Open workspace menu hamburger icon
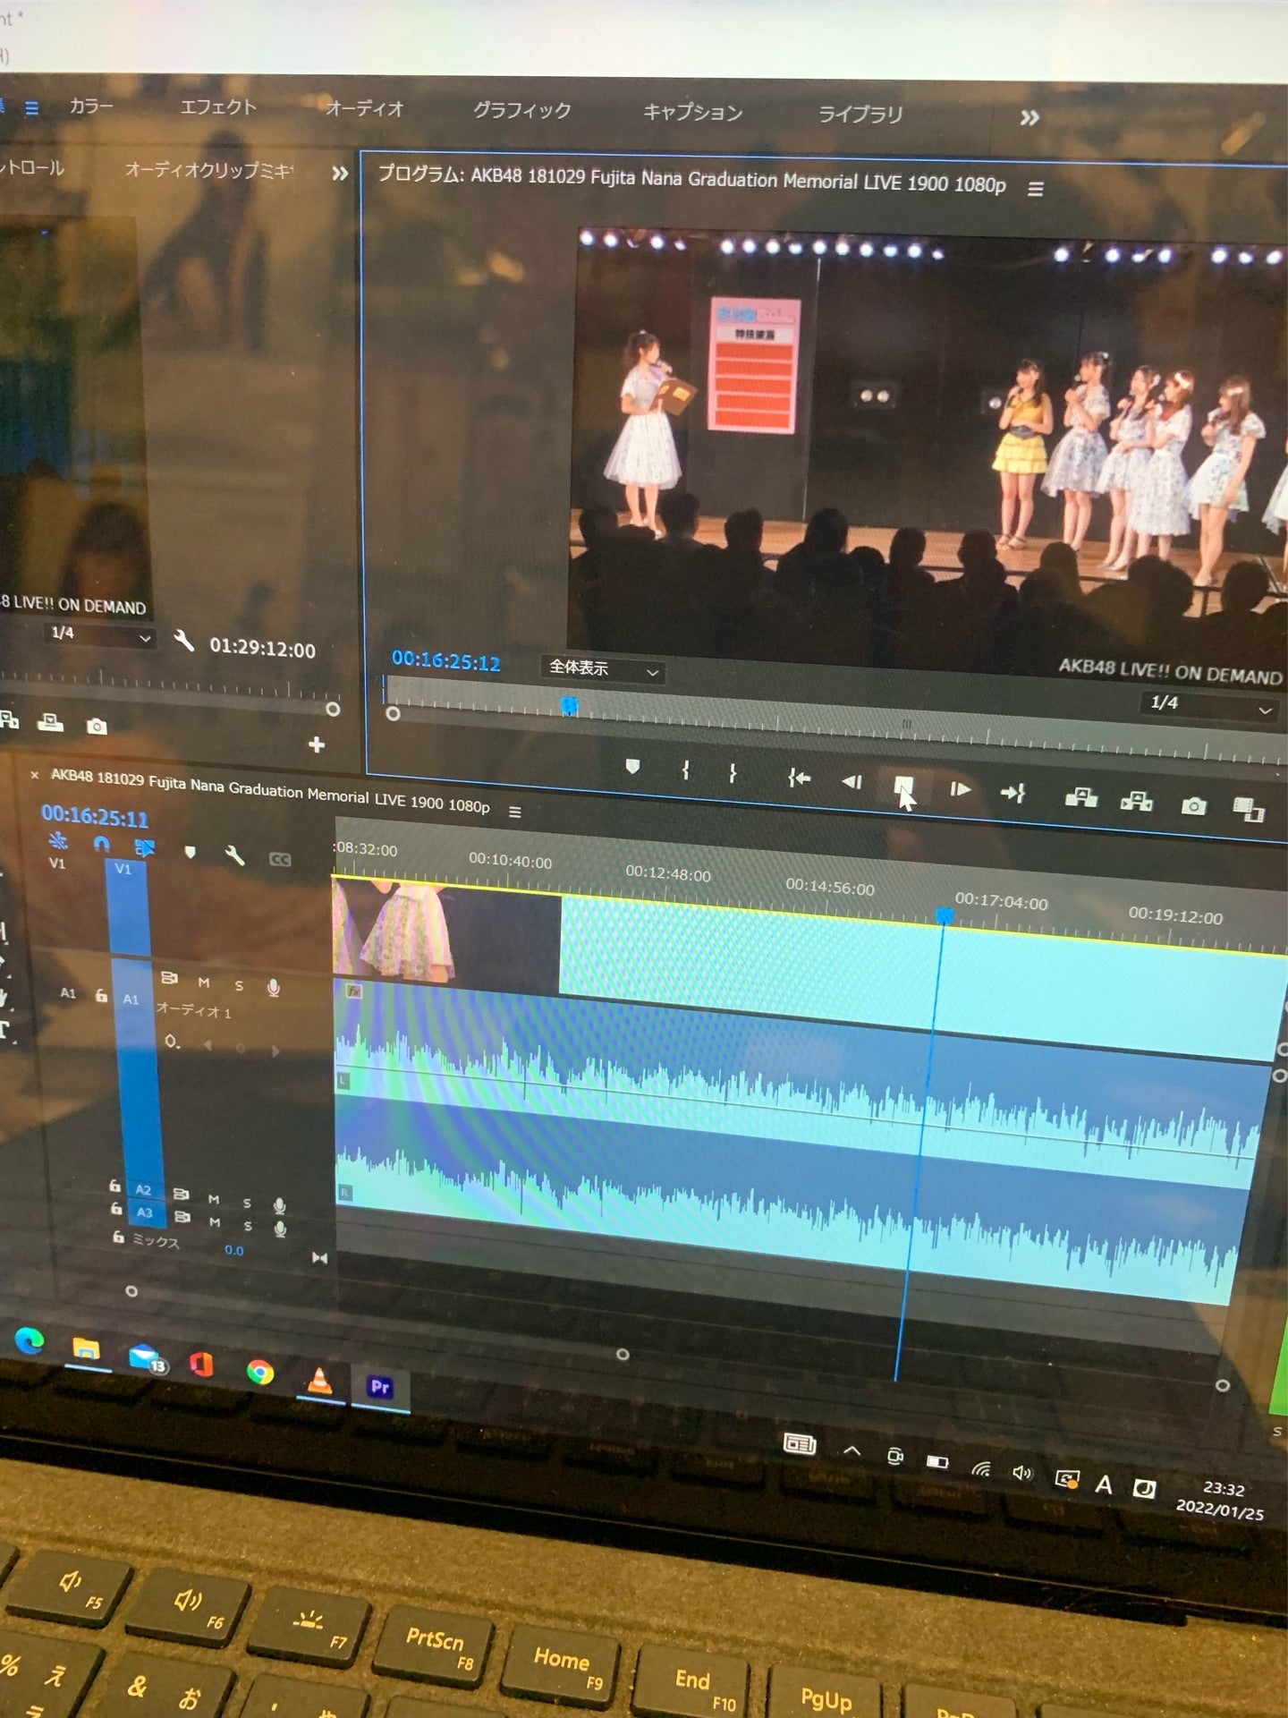 [x=32, y=108]
